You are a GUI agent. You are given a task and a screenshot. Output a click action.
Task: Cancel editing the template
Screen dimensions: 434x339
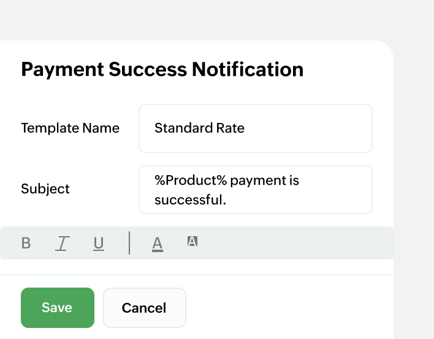click(144, 308)
